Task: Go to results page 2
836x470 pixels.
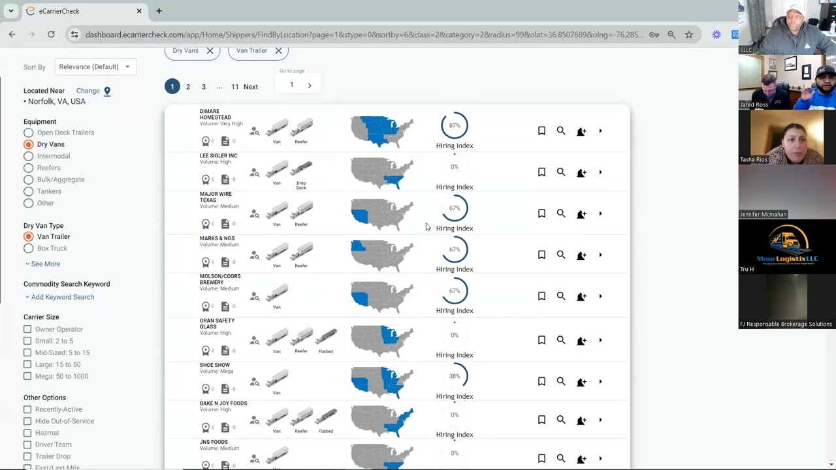Action: (188, 87)
